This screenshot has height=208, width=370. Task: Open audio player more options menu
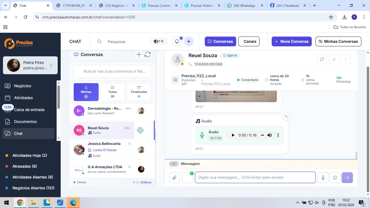(x=278, y=135)
